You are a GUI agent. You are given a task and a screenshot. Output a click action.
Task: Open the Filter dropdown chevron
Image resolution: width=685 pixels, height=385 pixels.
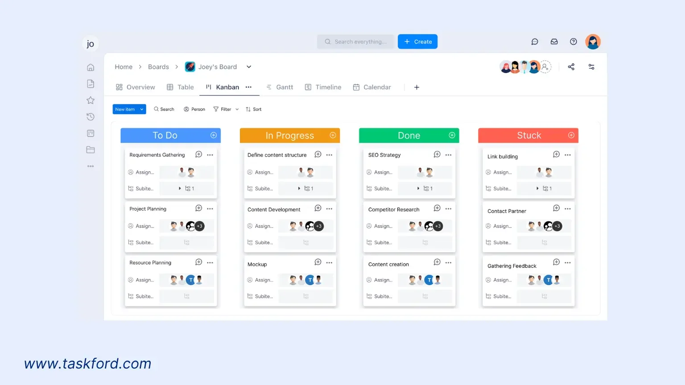point(237,109)
